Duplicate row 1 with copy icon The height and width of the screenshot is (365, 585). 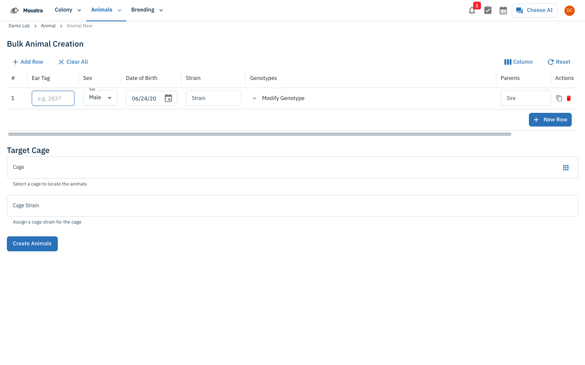[559, 98]
